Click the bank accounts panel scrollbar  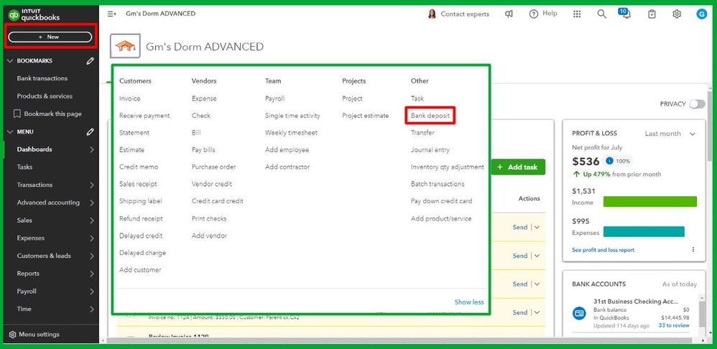point(701,315)
